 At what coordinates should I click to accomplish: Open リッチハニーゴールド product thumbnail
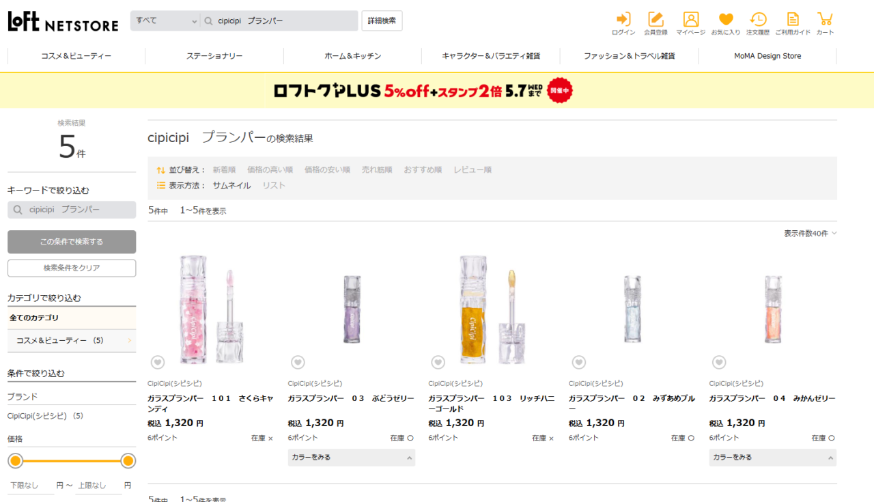(x=492, y=309)
